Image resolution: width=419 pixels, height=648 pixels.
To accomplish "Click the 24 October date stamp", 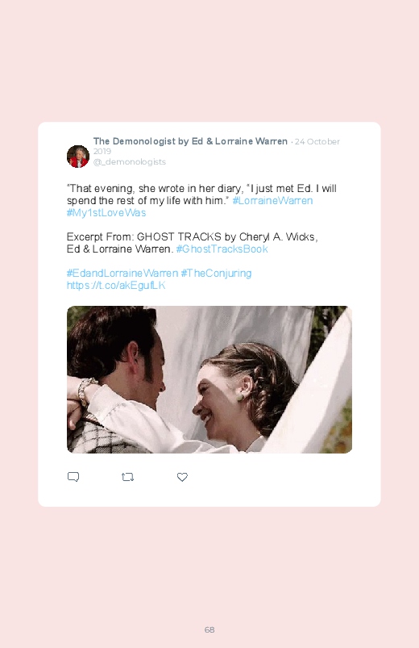I will (317, 141).
